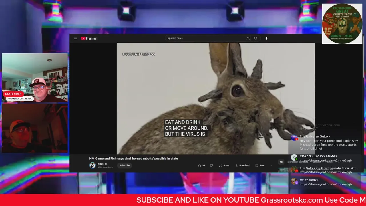366x206 pixels.
Task: Open streamyard link under Sofa King Variety Show
Action: tap(326, 172)
